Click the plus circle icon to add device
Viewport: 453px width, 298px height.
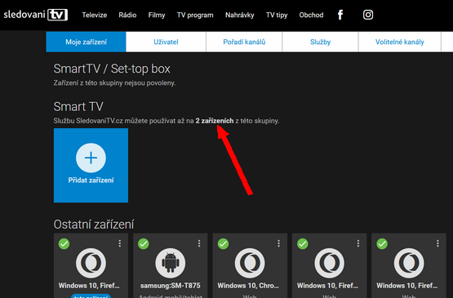[91, 158]
